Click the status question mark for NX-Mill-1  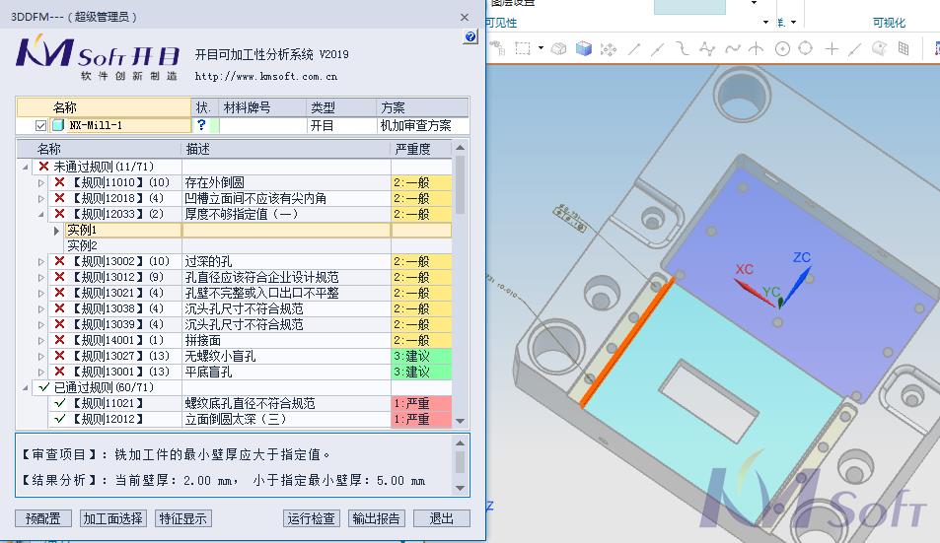coord(201,125)
